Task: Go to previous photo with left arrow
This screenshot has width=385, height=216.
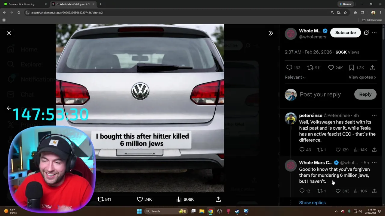Action: [9, 108]
